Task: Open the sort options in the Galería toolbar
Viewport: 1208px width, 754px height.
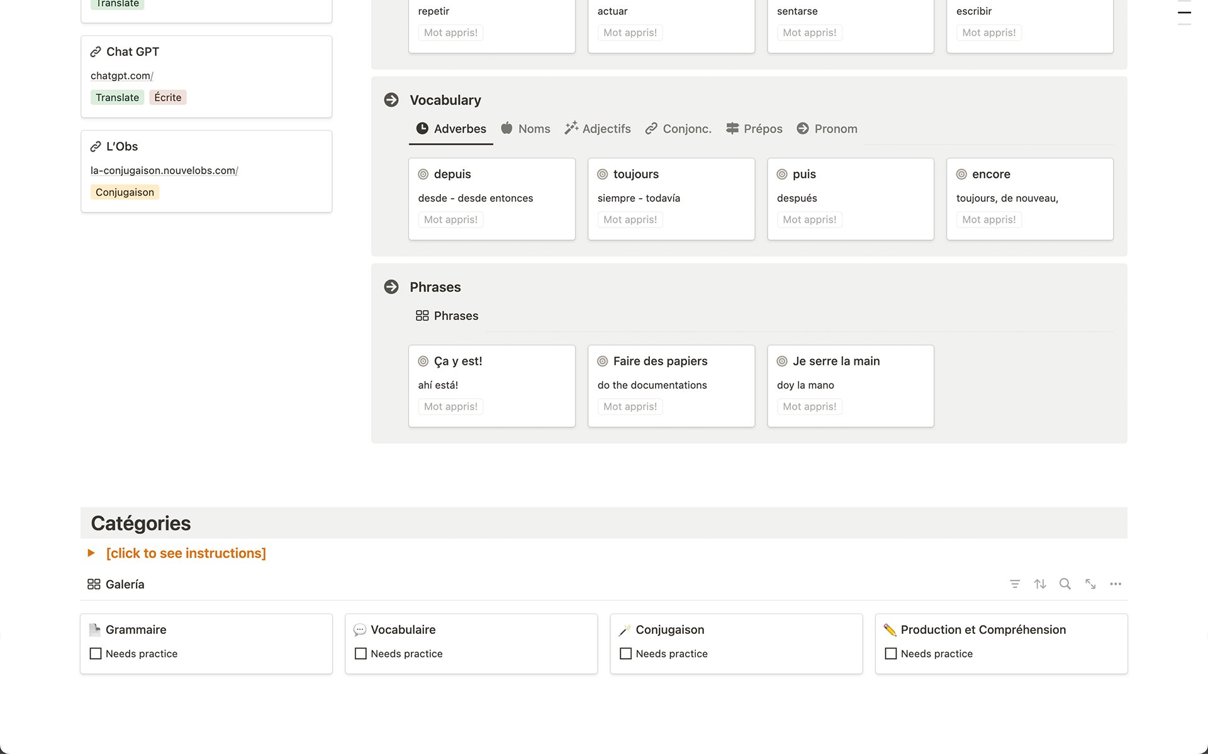Action: pos(1039,584)
